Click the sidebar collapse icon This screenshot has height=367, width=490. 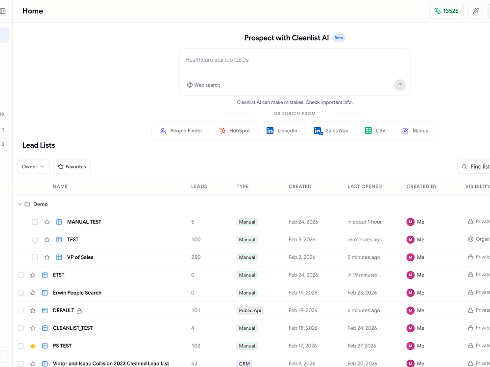click(x=3, y=11)
